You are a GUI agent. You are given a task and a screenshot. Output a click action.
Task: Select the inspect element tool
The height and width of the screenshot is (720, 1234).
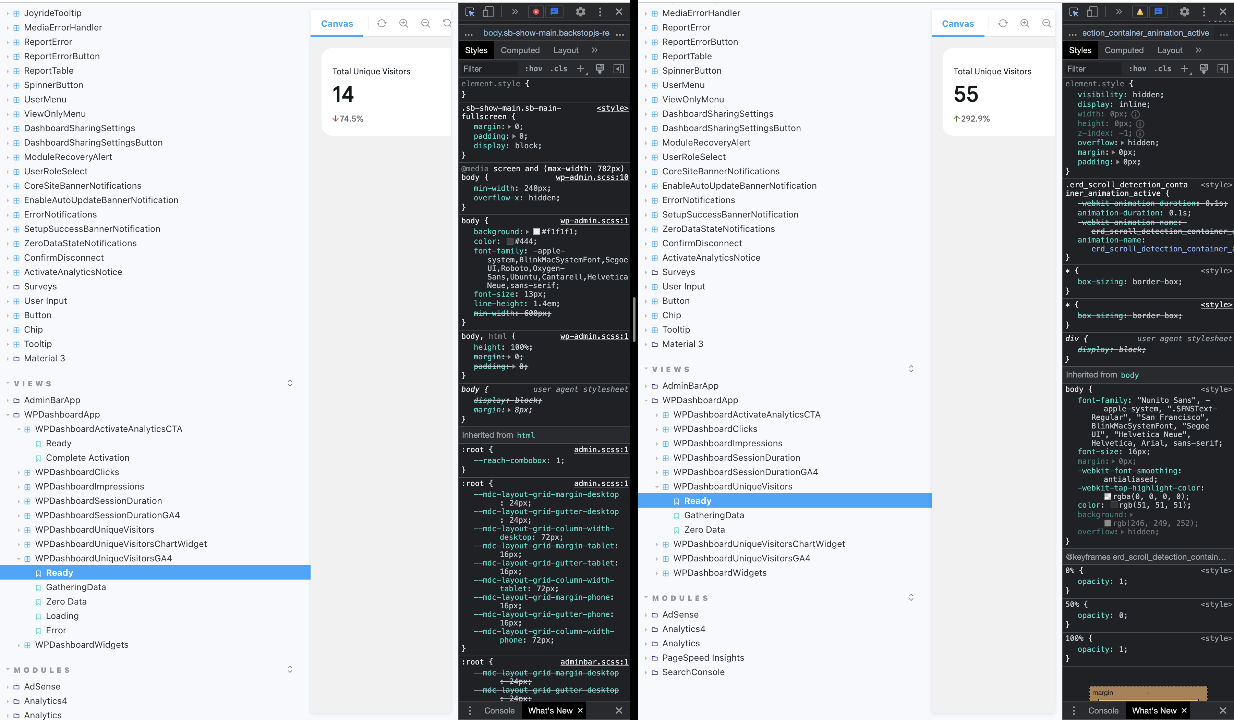pyautogui.click(x=470, y=12)
